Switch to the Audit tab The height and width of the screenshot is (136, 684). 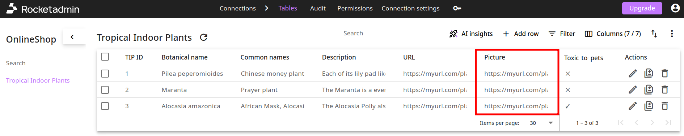[x=318, y=8]
